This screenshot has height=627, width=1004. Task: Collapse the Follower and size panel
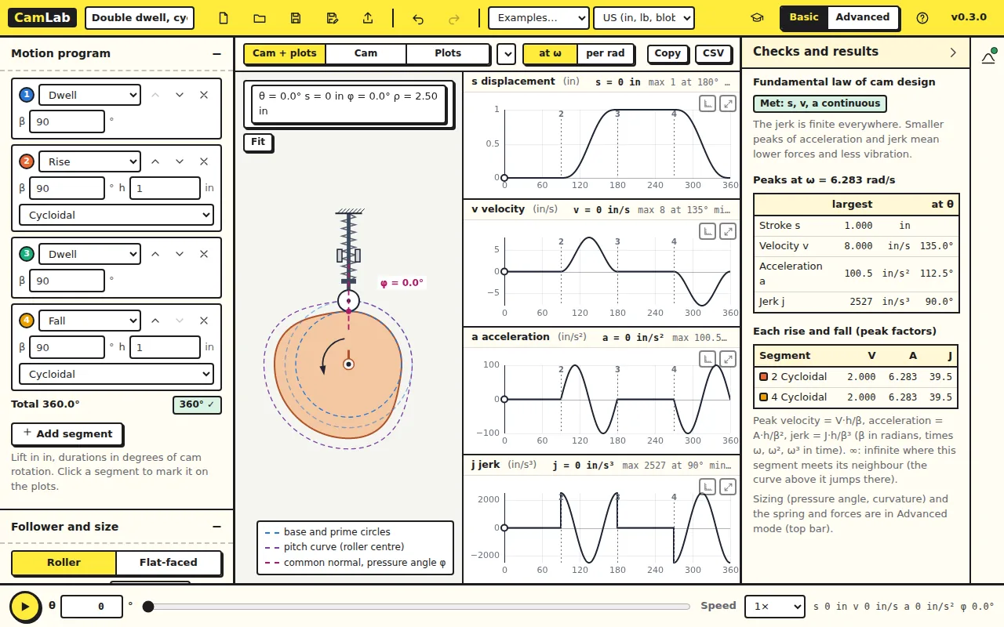tap(216, 527)
